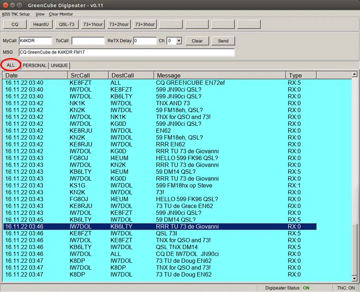Viewport: 360px width, 292px height.
Task: Close the GreenCube Digipeater window
Action: click(5, 5)
